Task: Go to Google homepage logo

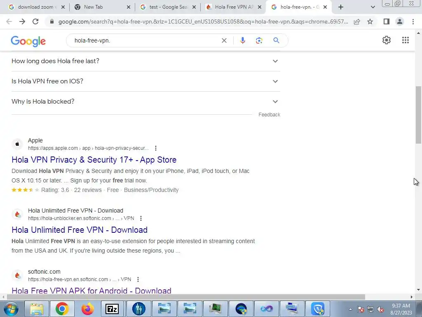Action: pyautogui.click(x=28, y=41)
